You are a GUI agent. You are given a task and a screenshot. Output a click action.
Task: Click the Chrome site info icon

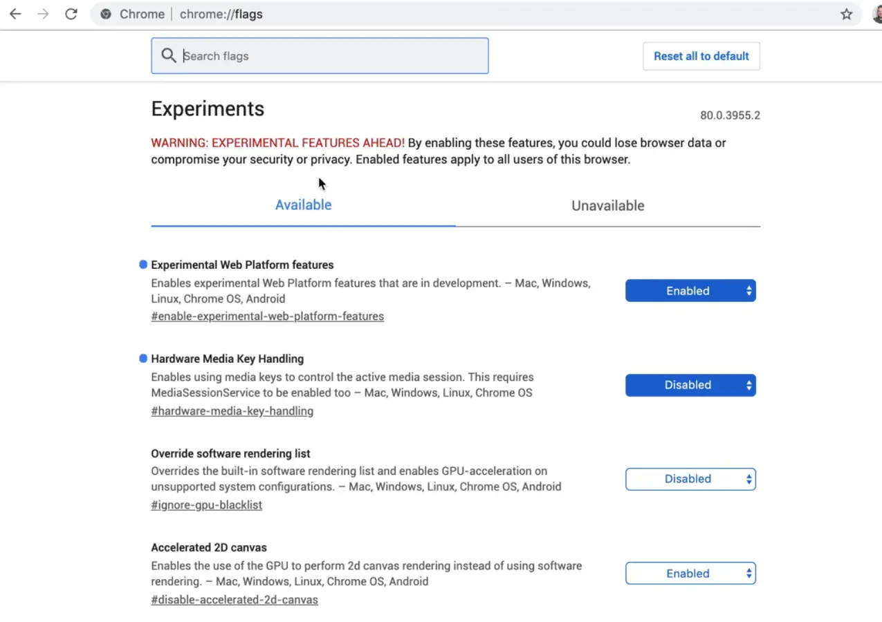pyautogui.click(x=106, y=15)
